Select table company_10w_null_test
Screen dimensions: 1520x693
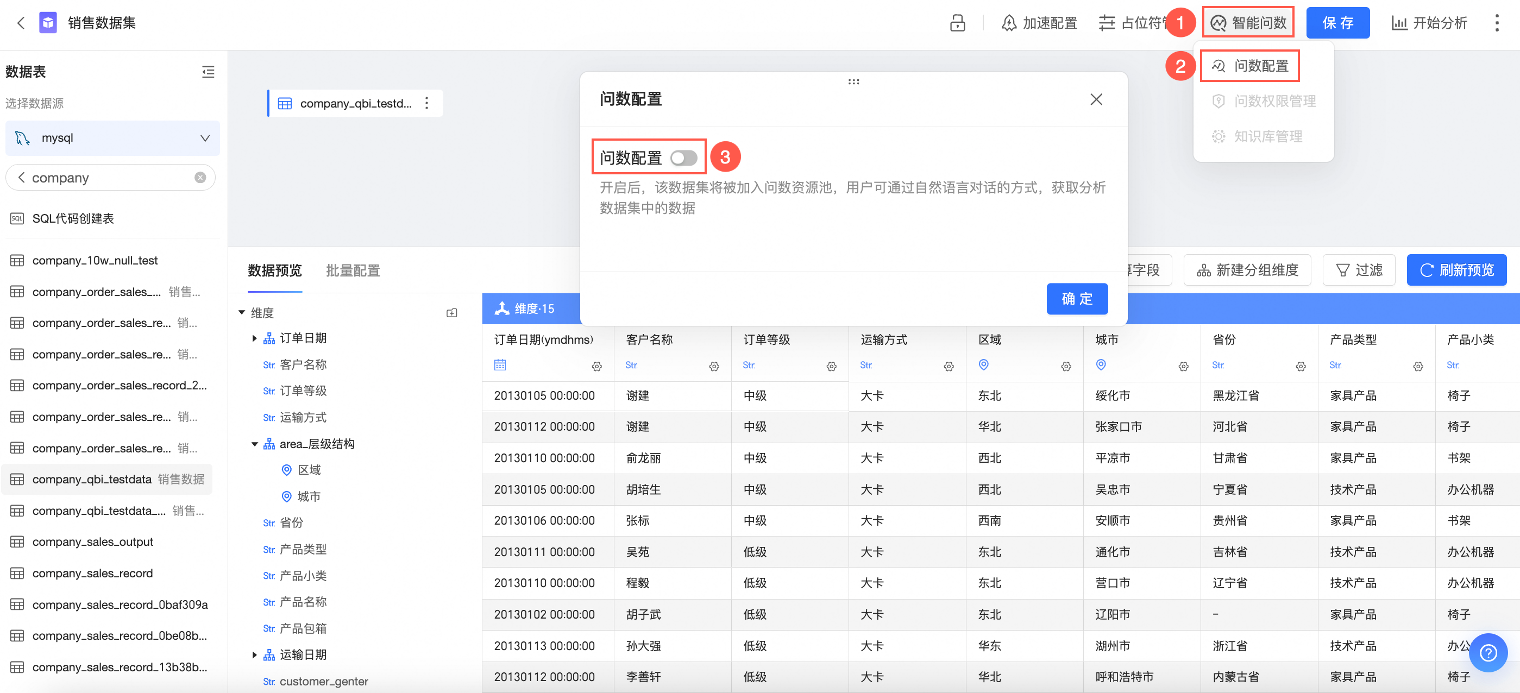[x=95, y=261]
